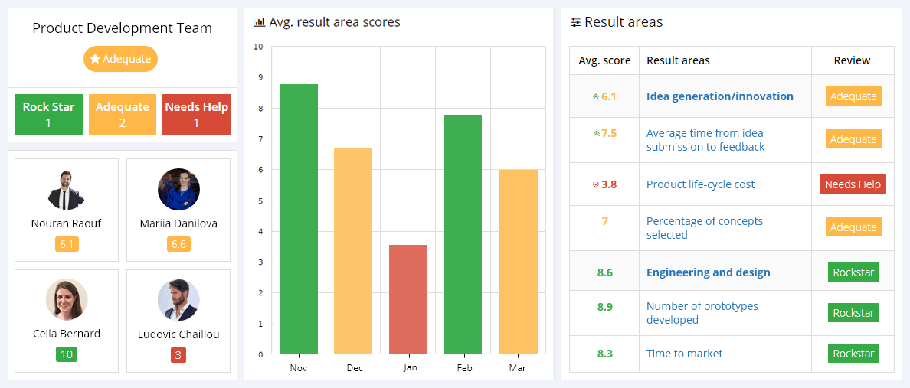This screenshot has width=910, height=388.
Task: Open the Engineering and design result area
Action: point(708,272)
